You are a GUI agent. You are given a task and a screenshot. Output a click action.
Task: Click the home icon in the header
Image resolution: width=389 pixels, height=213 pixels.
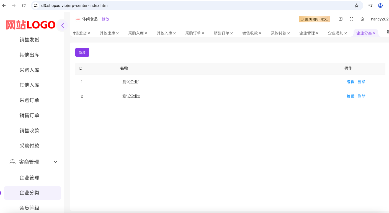coord(362,19)
